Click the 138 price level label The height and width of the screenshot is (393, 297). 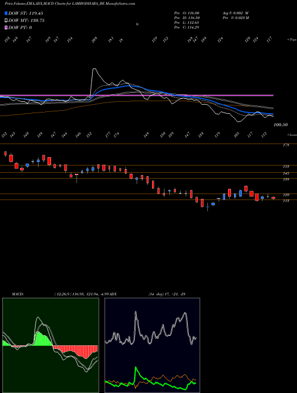coord(286,179)
